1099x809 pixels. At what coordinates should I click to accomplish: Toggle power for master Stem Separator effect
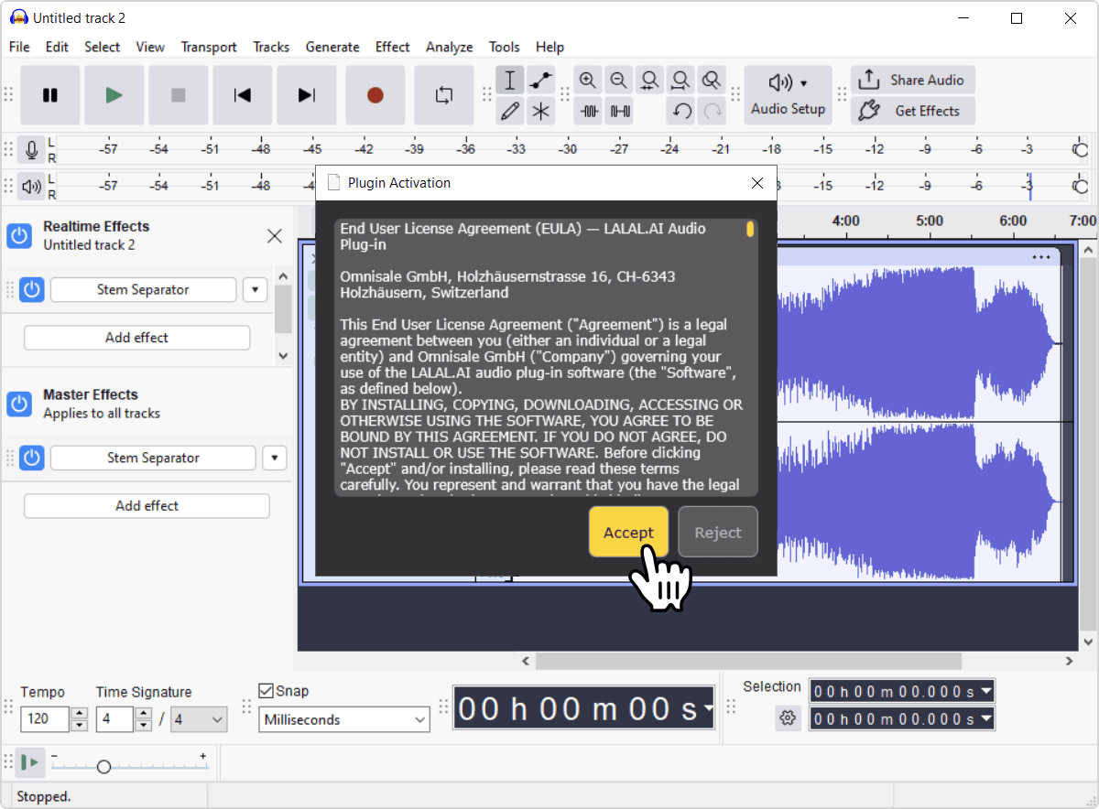32,458
